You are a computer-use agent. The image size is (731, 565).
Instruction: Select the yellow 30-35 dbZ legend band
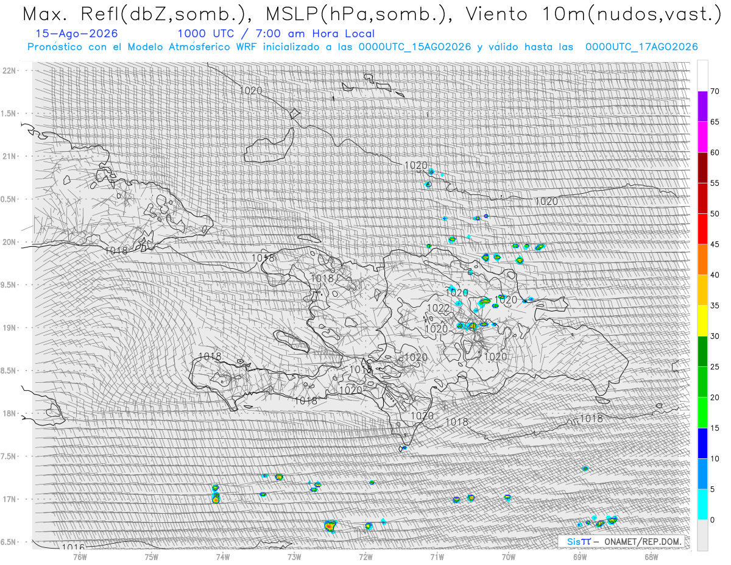702,321
